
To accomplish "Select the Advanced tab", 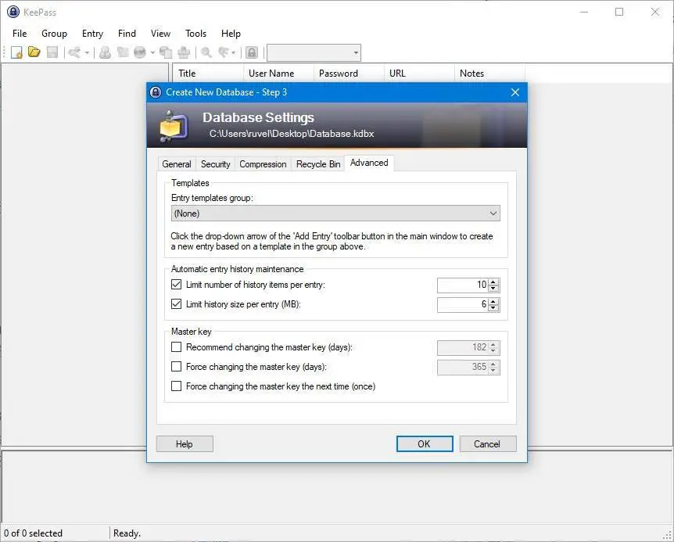I will pos(369,163).
